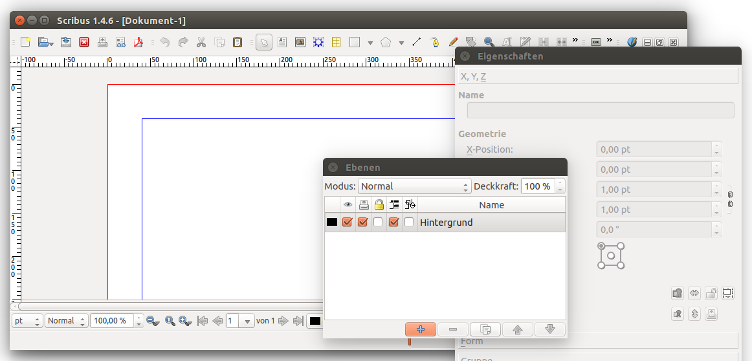The image size is (752, 361).
Task: Copy selection using the Copy icon
Action: (x=219, y=42)
